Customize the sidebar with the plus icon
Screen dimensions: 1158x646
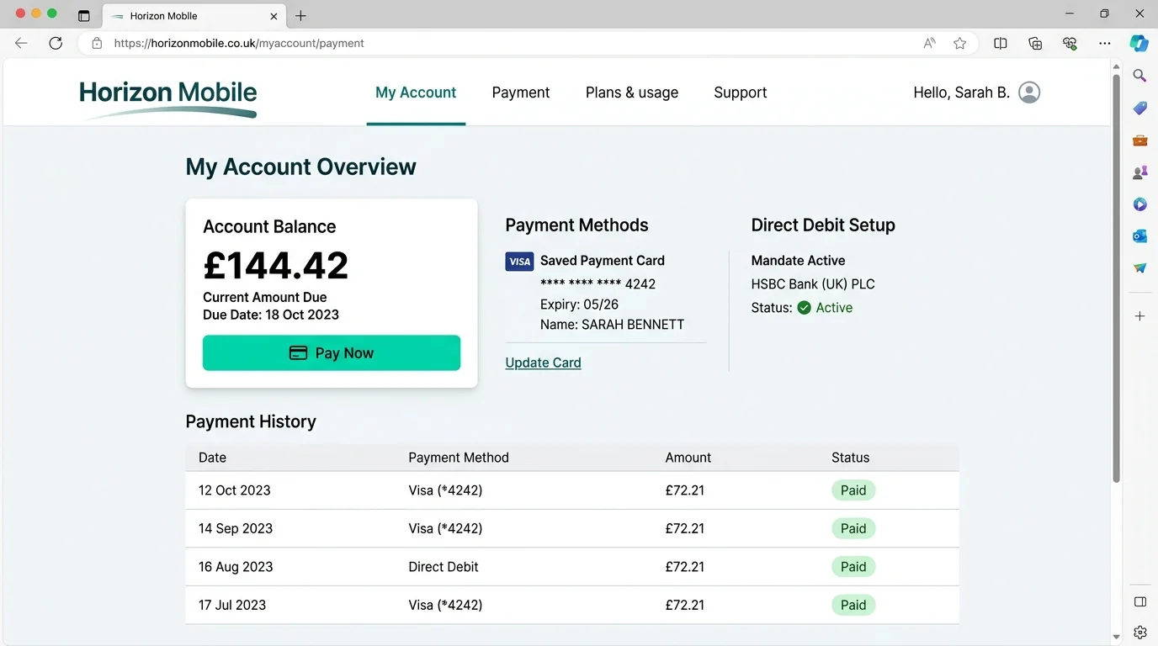(x=1139, y=315)
